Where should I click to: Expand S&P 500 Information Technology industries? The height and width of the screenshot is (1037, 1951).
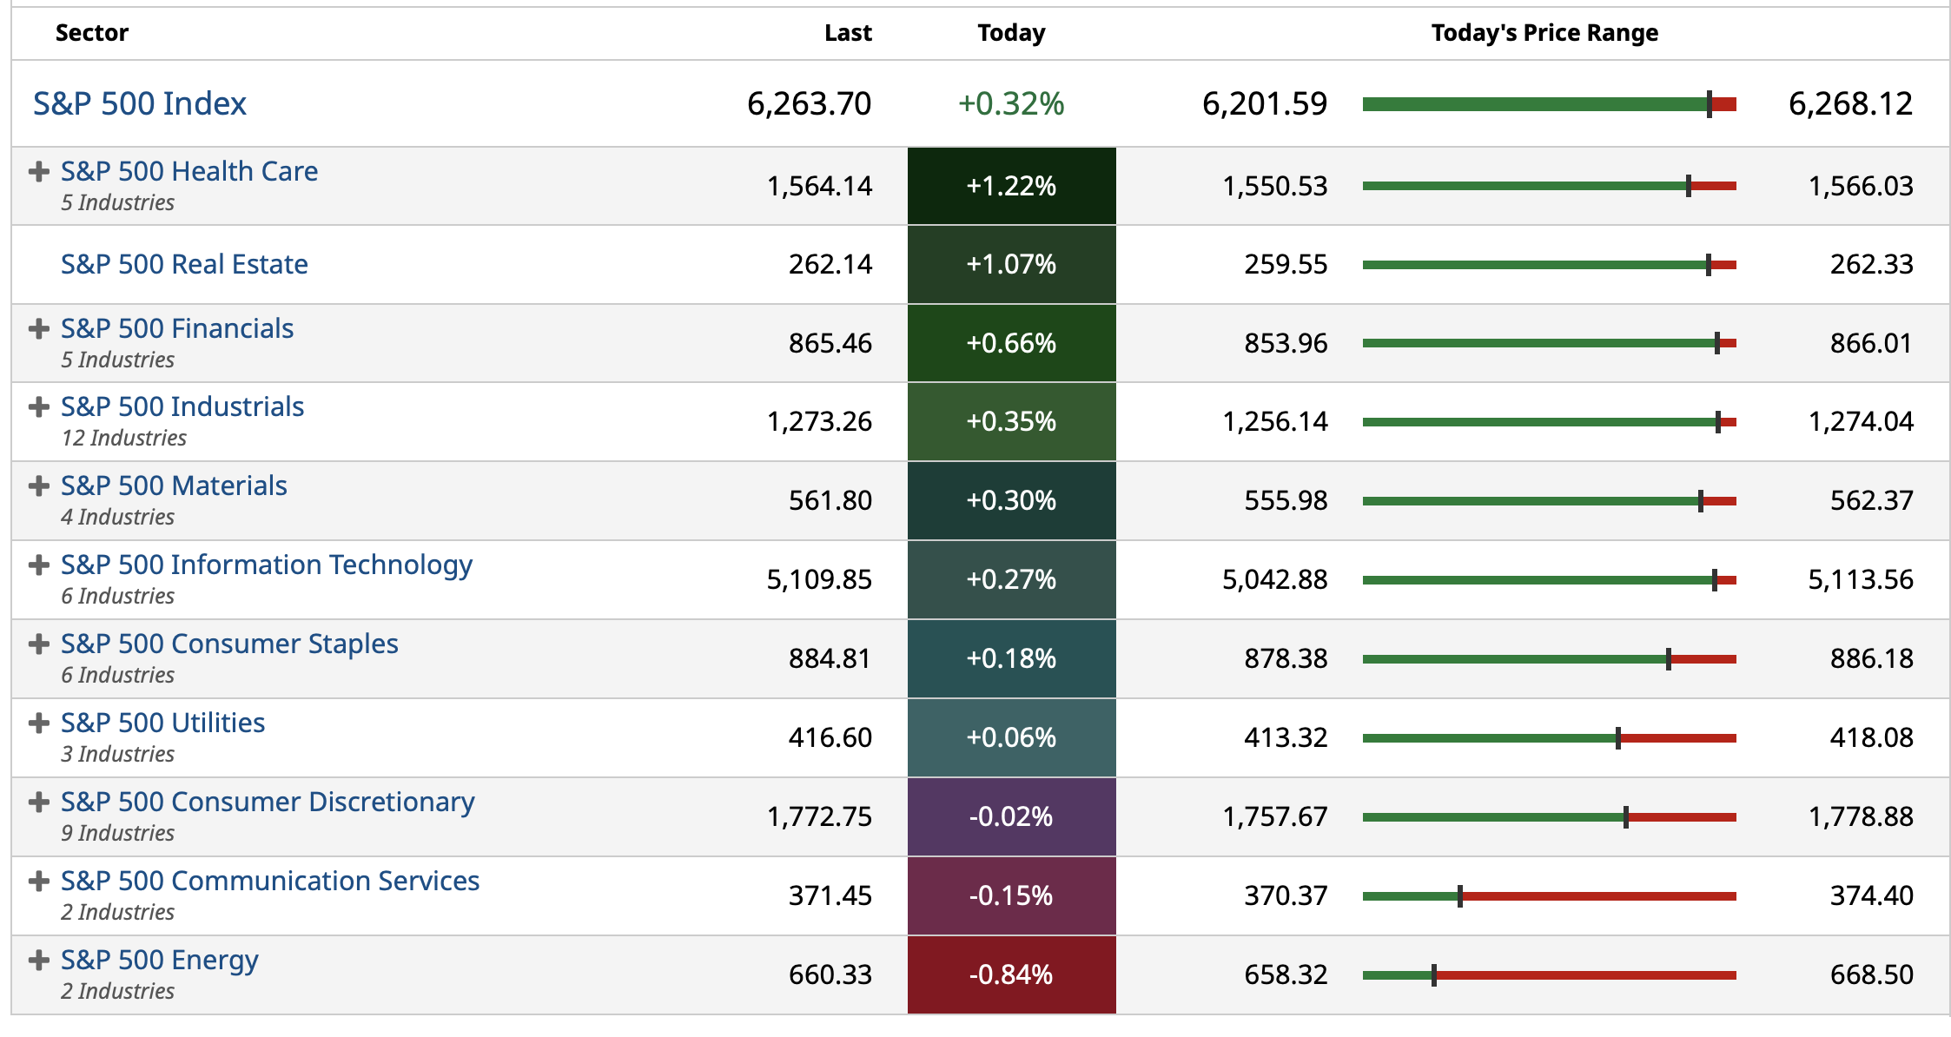pos(38,565)
